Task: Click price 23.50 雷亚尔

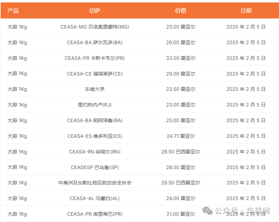Action: 181,89
